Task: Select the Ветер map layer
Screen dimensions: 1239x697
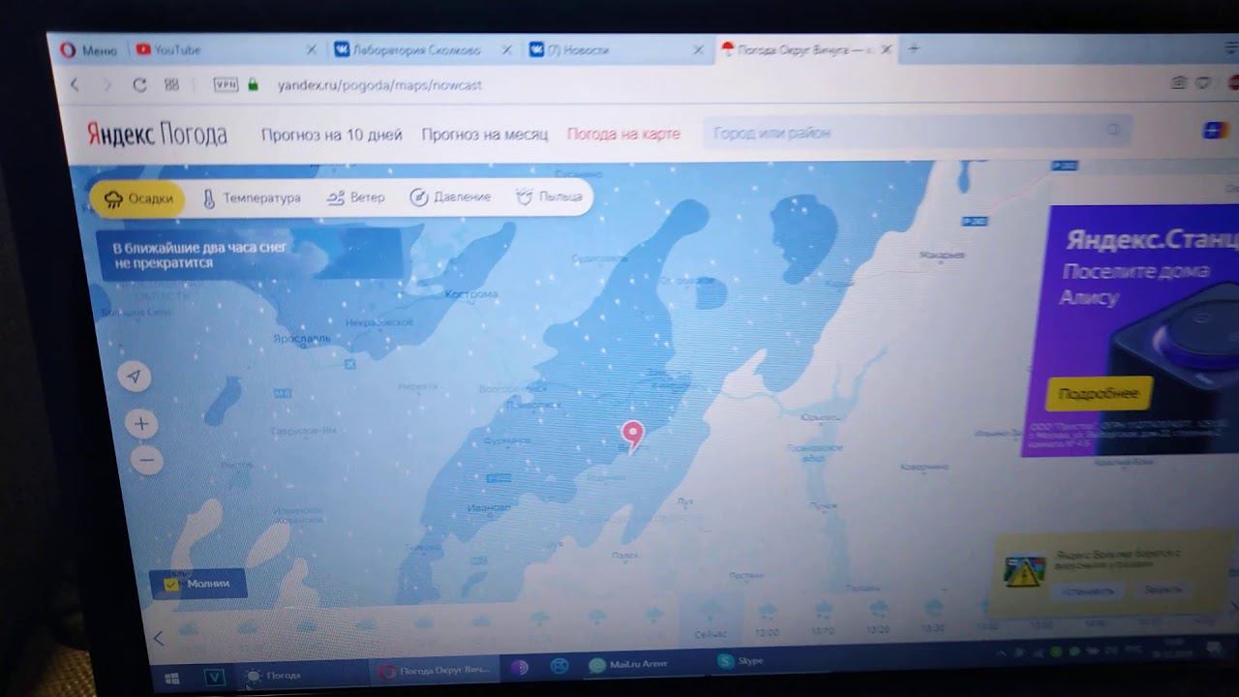Action: [355, 197]
